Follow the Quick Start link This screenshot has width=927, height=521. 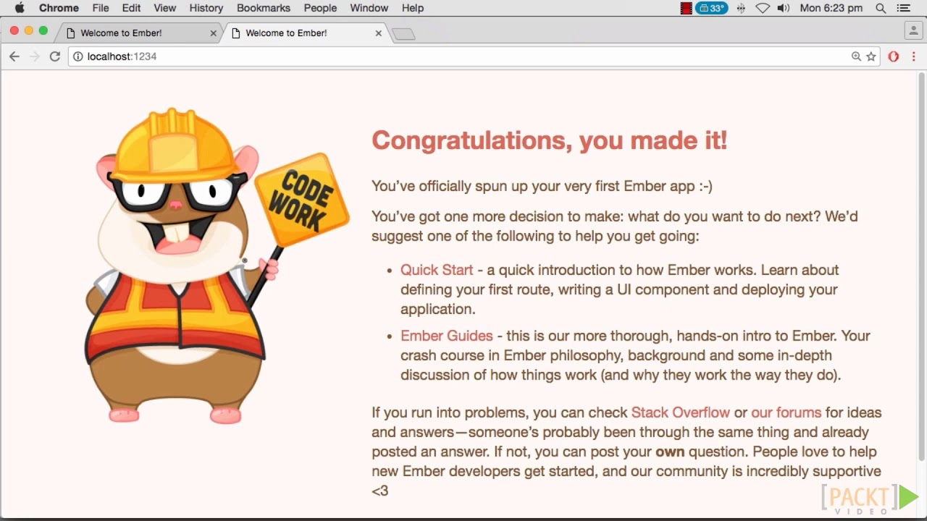(x=437, y=270)
